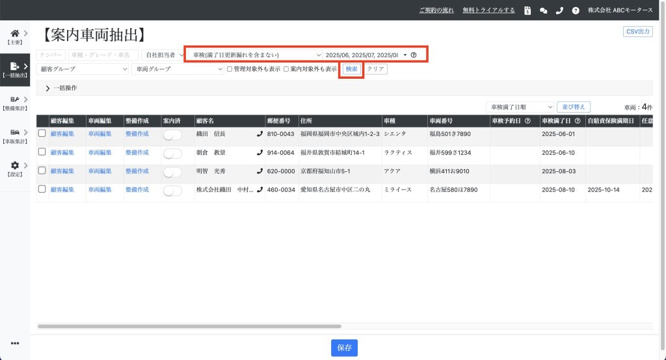
Task: Click 株式会社 ABCモータース account name
Action: coord(620,10)
